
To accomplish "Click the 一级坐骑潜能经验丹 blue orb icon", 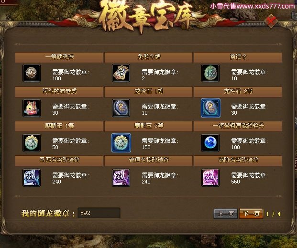I will pos(210,143).
